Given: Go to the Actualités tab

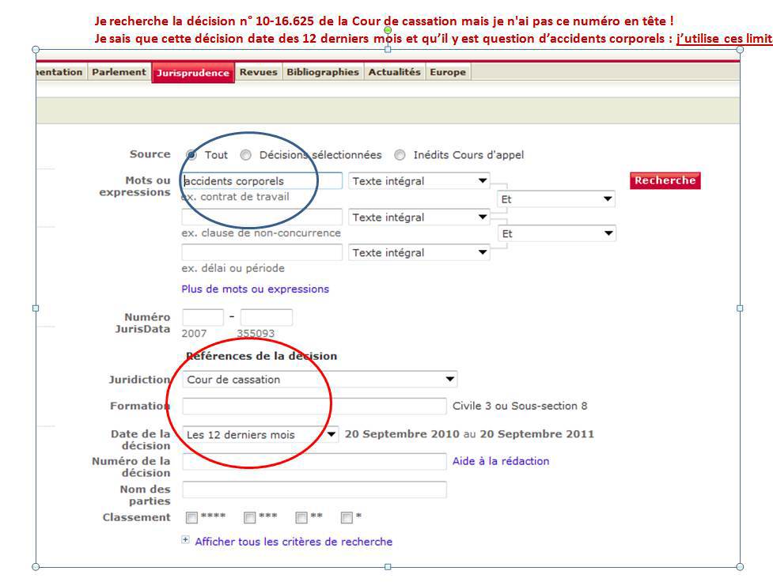Looking at the screenshot, I should click(x=394, y=72).
